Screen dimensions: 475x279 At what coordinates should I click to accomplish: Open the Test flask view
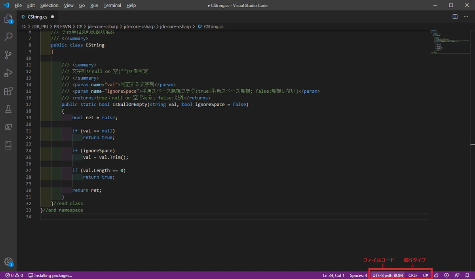(8, 109)
